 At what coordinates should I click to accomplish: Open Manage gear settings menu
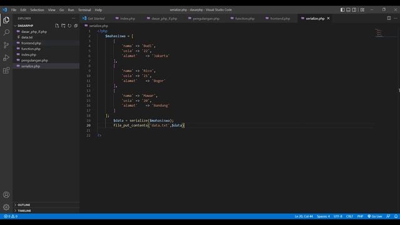(6, 207)
